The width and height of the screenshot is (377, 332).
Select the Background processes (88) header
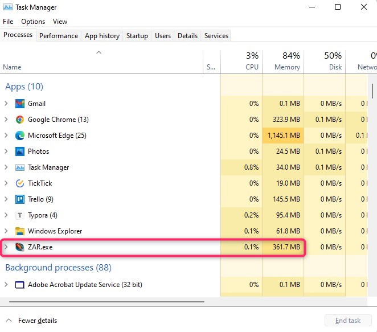coord(59,268)
